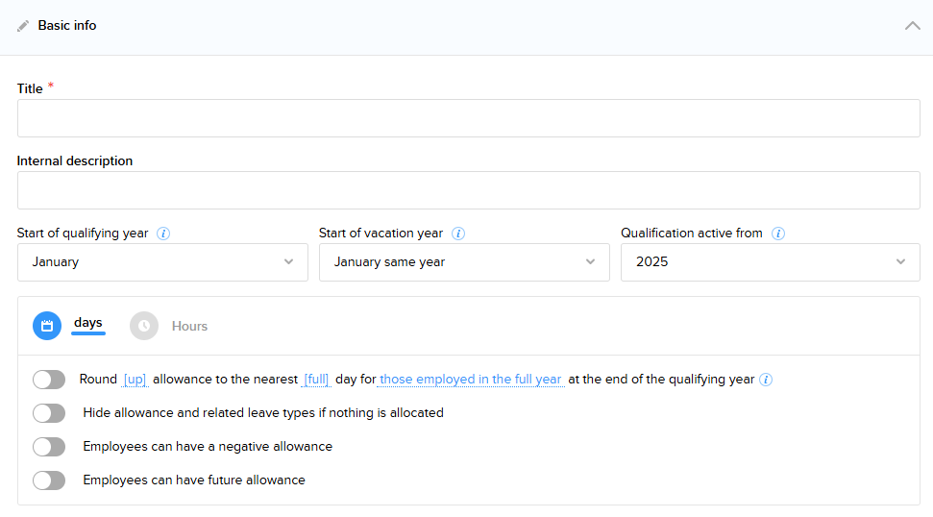Collapse the Basic info section
933x517 pixels.
912,26
